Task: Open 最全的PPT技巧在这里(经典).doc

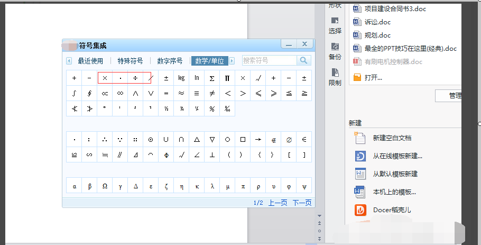Action: pos(404,48)
